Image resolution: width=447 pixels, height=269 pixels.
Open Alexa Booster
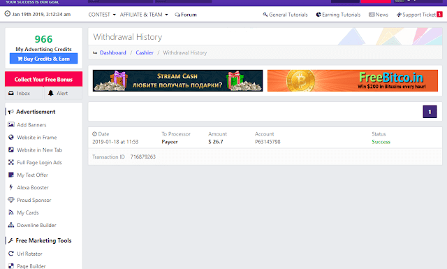tap(33, 187)
